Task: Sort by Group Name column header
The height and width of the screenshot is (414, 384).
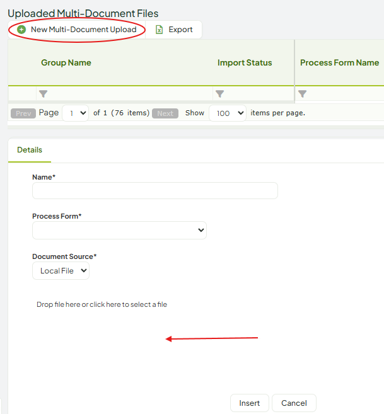Action: [x=66, y=63]
